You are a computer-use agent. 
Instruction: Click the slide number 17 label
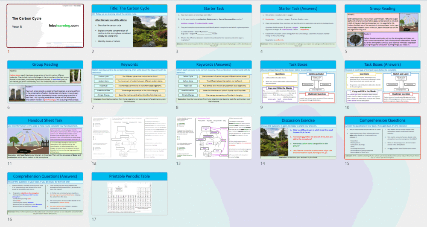coord(94,219)
